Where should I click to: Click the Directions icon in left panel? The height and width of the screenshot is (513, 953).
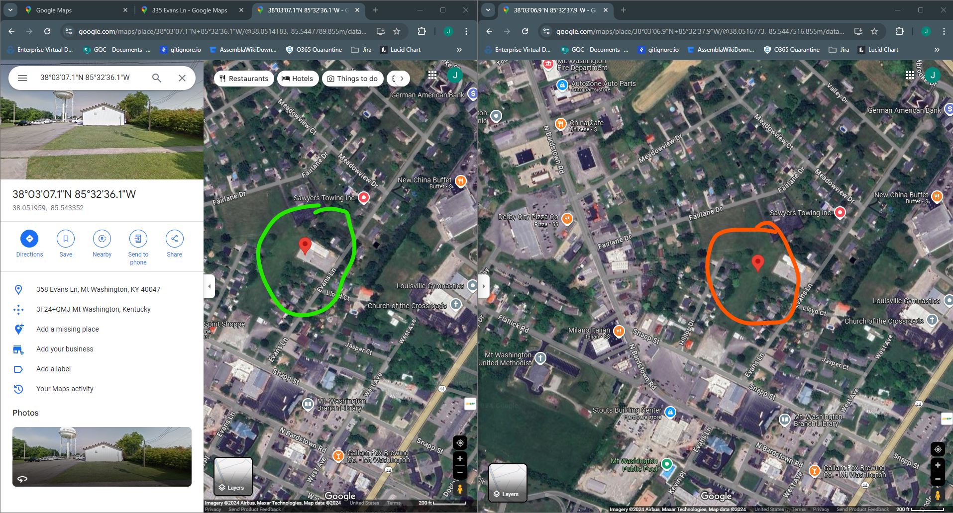[x=29, y=239]
